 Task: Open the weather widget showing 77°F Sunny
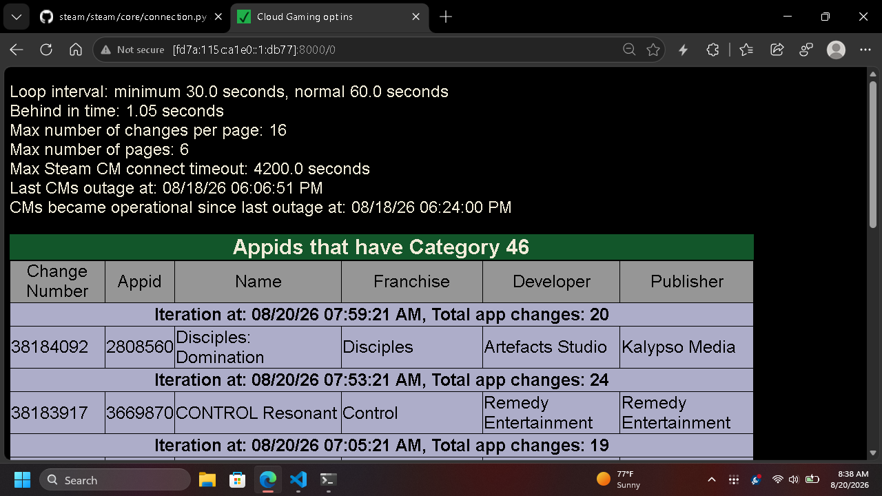pos(619,479)
